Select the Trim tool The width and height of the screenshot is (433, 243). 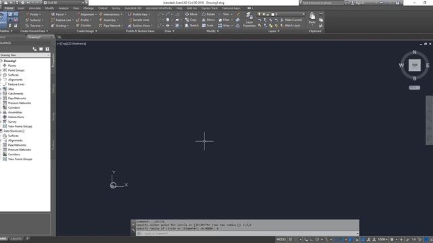click(x=224, y=14)
